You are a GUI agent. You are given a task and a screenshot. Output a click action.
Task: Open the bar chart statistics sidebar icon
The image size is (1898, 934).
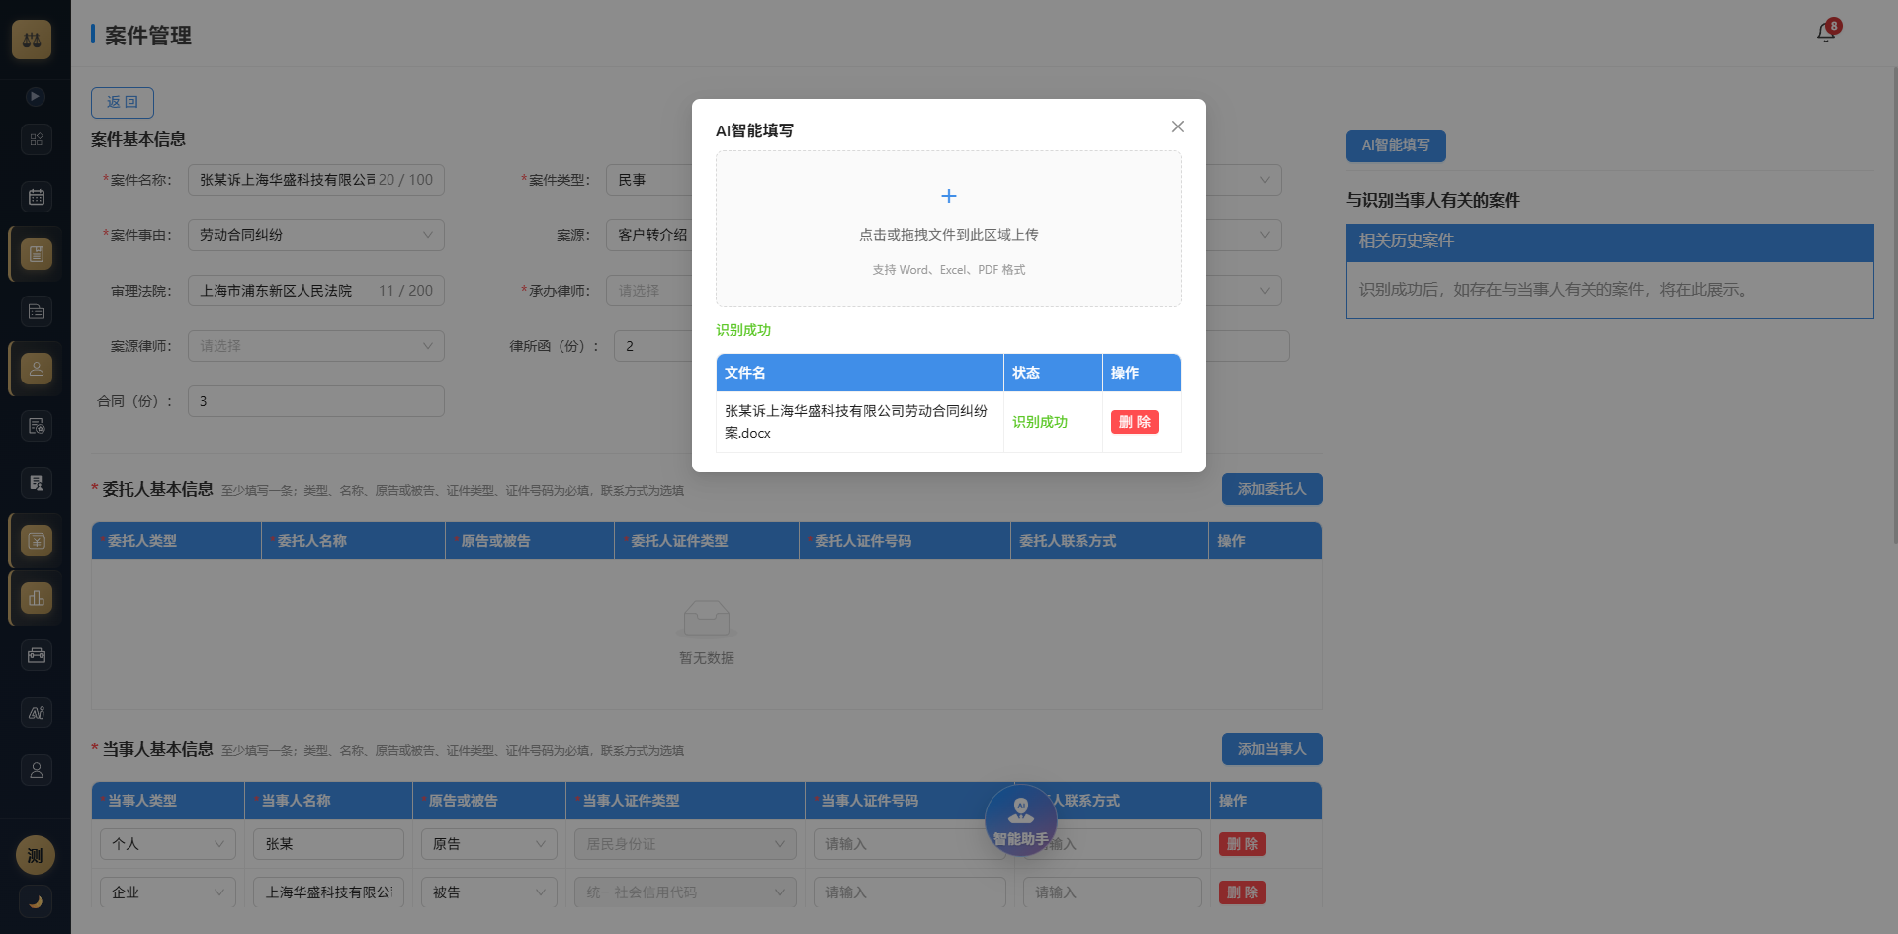37,598
